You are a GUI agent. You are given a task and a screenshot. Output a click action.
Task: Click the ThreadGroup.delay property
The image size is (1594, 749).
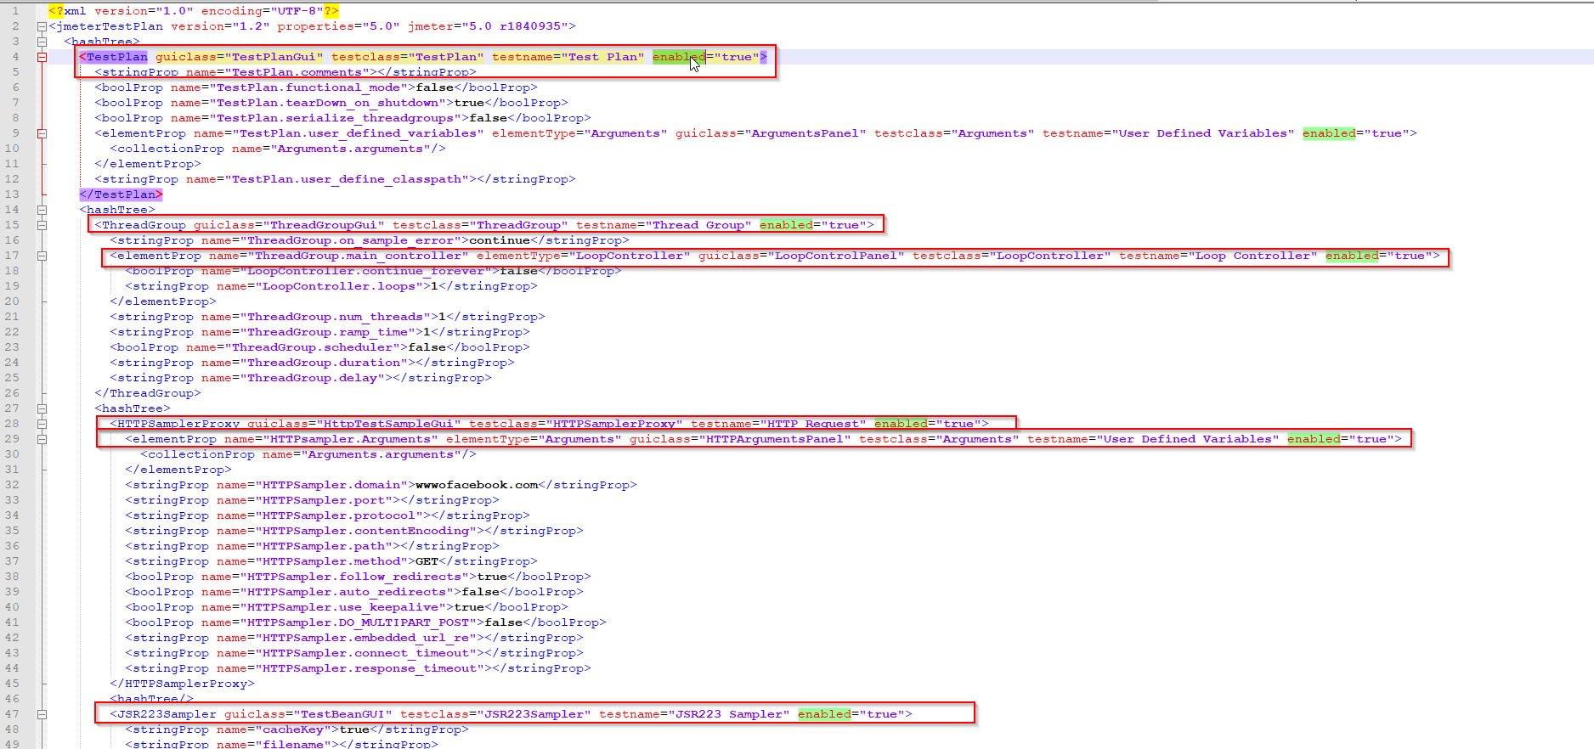click(300, 378)
